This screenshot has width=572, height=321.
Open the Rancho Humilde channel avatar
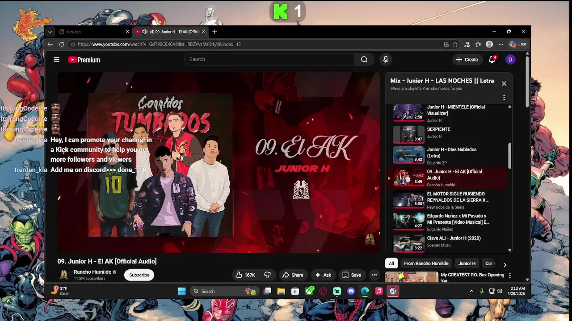[64, 275]
